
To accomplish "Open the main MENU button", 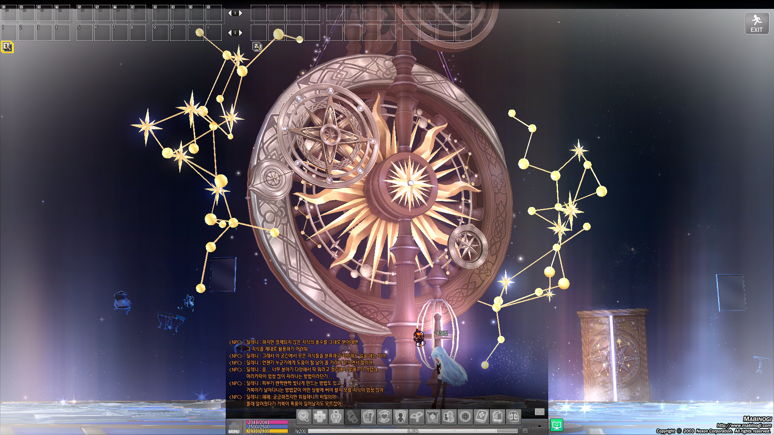I will [234, 427].
